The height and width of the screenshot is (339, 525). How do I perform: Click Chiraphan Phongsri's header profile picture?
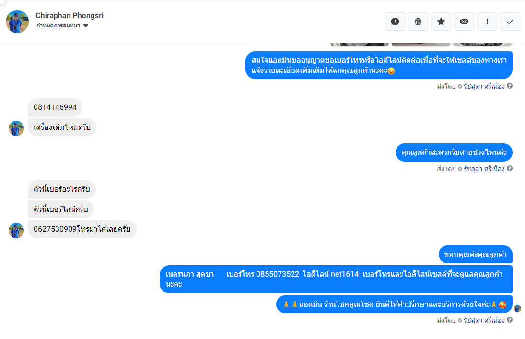17,22
